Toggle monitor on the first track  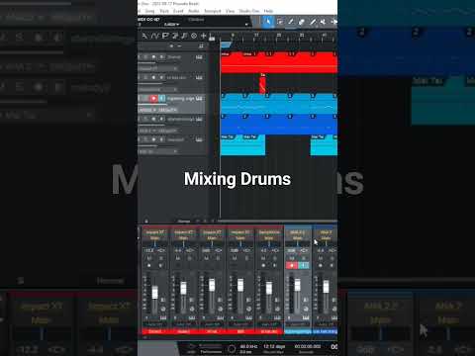coord(161,57)
